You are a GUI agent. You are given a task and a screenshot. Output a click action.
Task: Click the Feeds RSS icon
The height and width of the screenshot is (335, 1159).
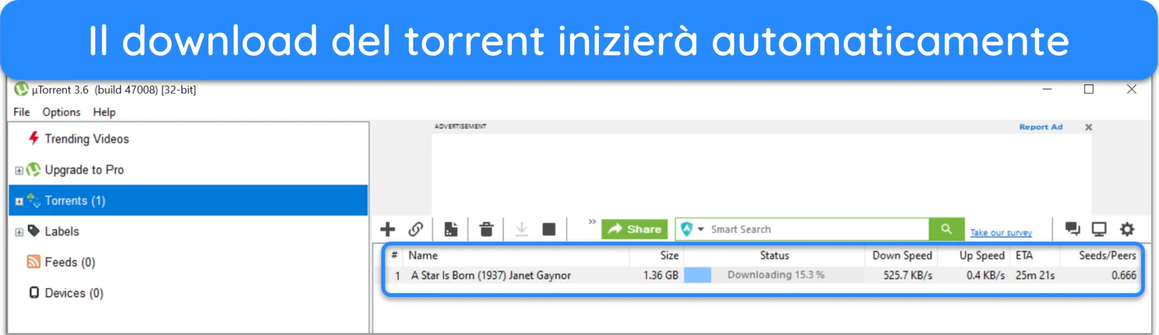coord(34,261)
